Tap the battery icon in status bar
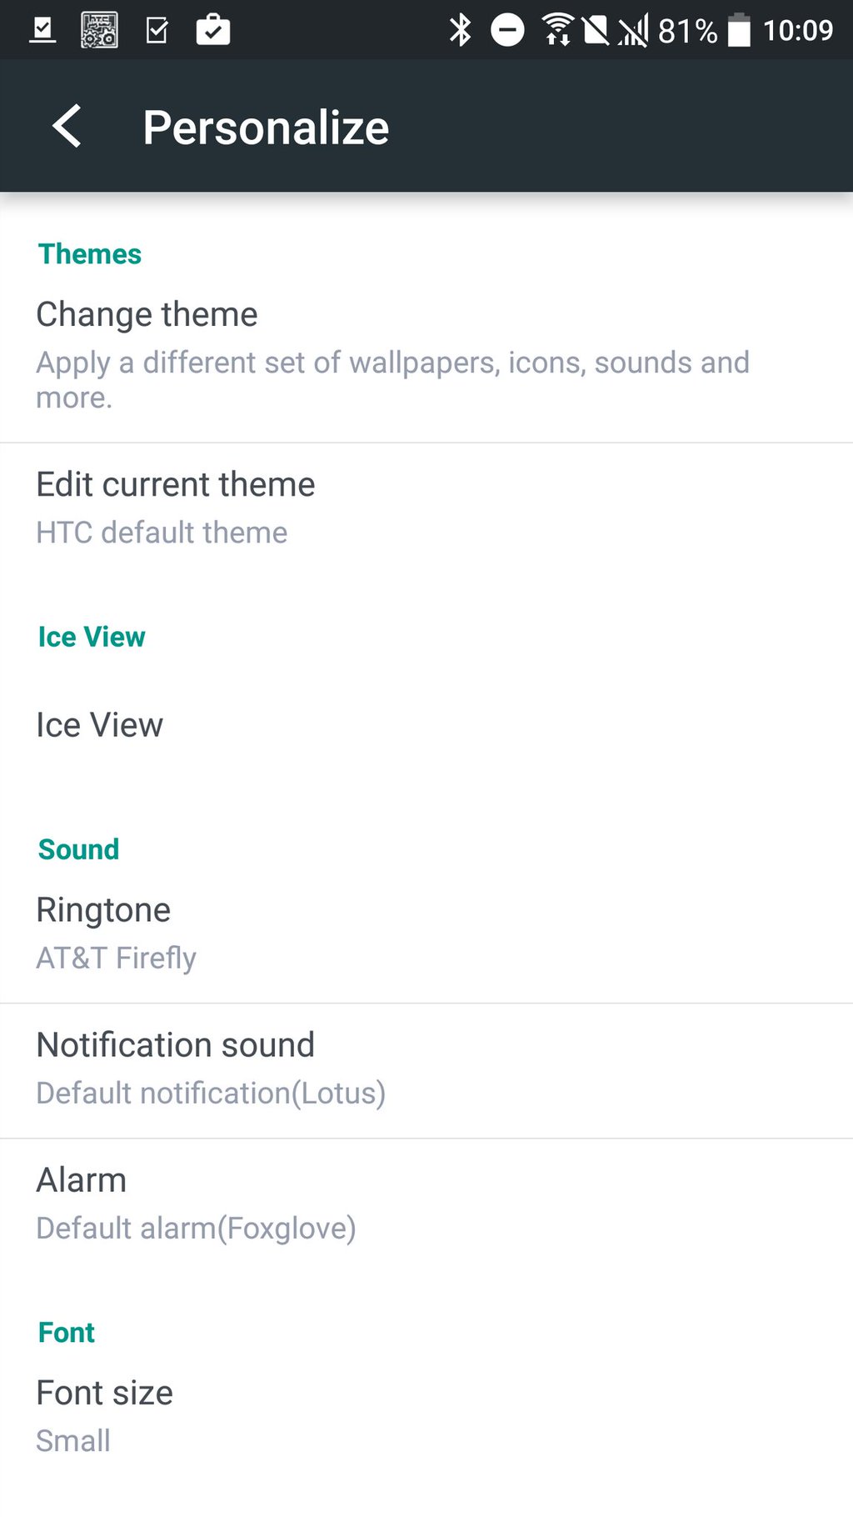The width and height of the screenshot is (853, 1517). tap(739, 31)
